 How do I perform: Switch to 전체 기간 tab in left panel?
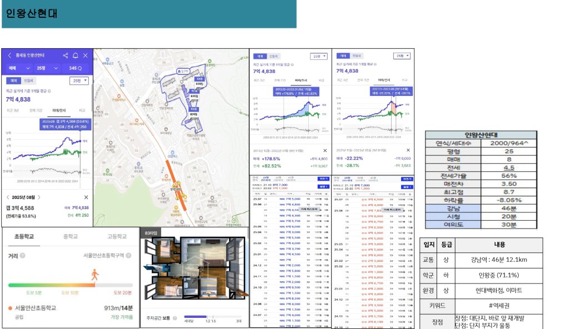[x=36, y=110]
